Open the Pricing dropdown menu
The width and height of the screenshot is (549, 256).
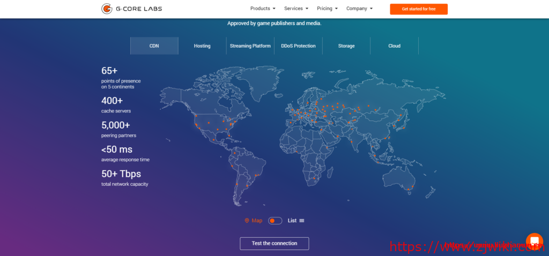[327, 9]
